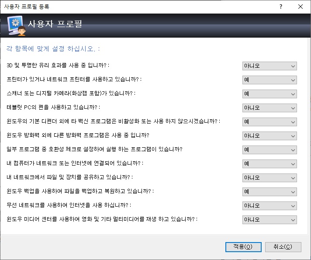This screenshot has width=311, height=260.
Task: Open the 윈도우 미디어 센터 dropdown
Action: click(270, 220)
